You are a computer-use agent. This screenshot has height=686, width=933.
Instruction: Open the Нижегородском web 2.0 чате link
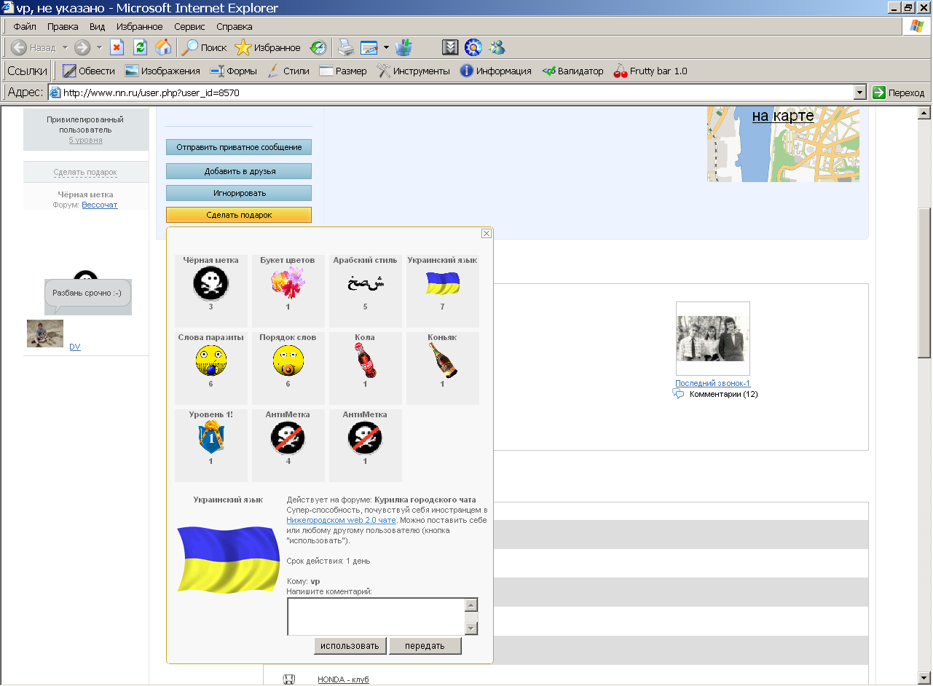tap(341, 521)
